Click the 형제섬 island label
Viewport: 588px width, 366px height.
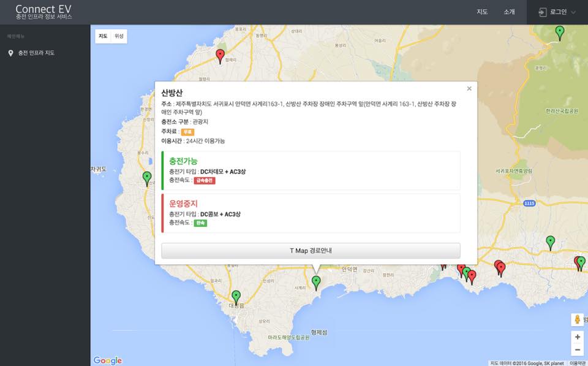[319, 333]
